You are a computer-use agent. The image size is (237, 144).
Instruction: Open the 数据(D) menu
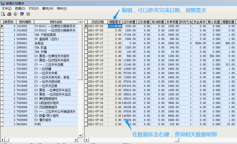coord(20,9)
